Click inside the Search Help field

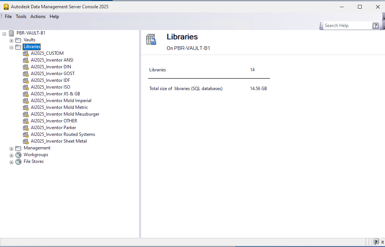pyautogui.click(x=347, y=26)
